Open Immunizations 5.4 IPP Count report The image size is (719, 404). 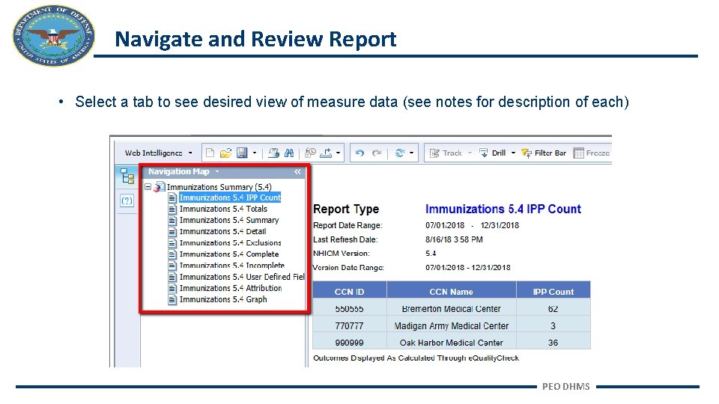click(x=230, y=198)
